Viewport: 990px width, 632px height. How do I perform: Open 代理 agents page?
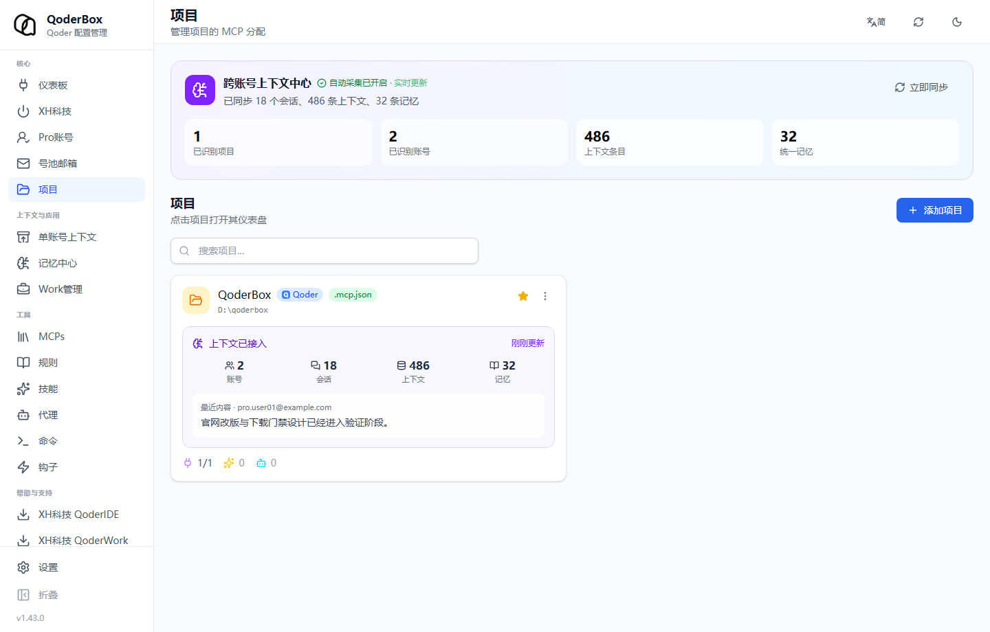[76, 415]
